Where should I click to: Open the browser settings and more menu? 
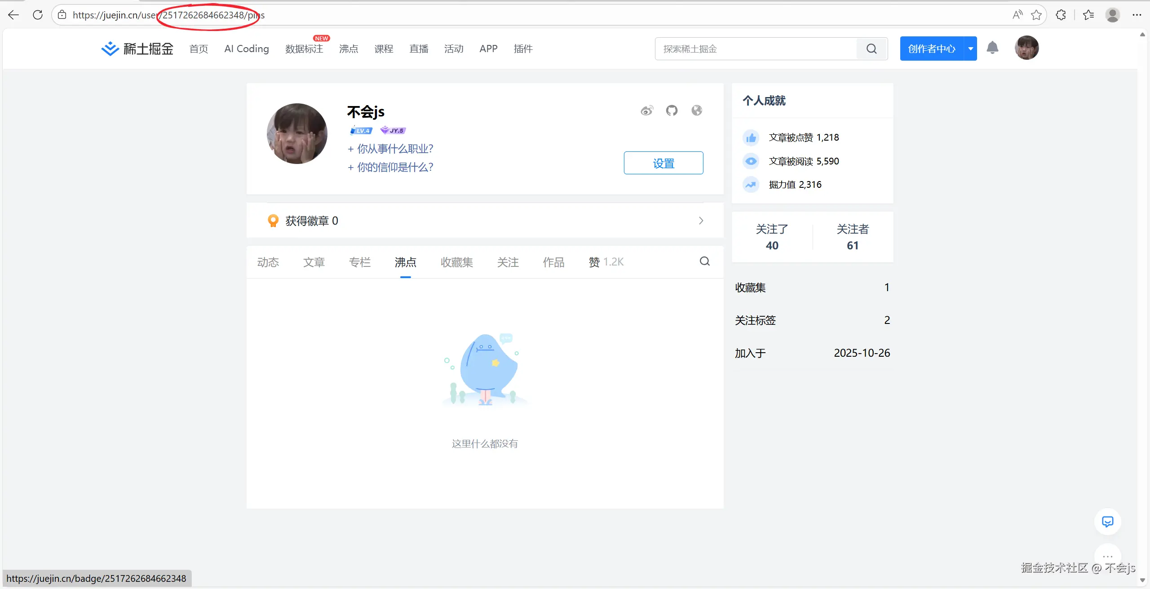[1137, 15]
